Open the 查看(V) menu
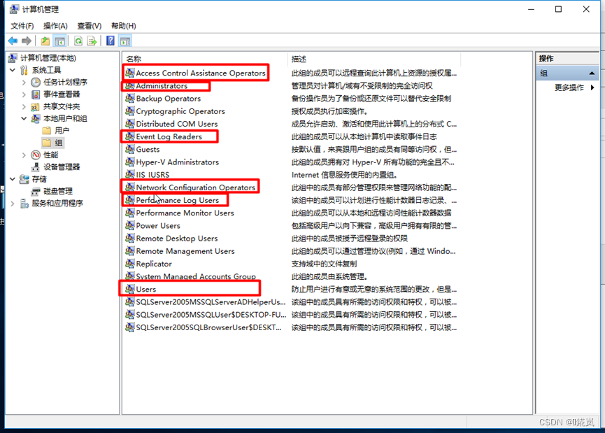Image resolution: width=605 pixels, height=433 pixels. pos(89,26)
